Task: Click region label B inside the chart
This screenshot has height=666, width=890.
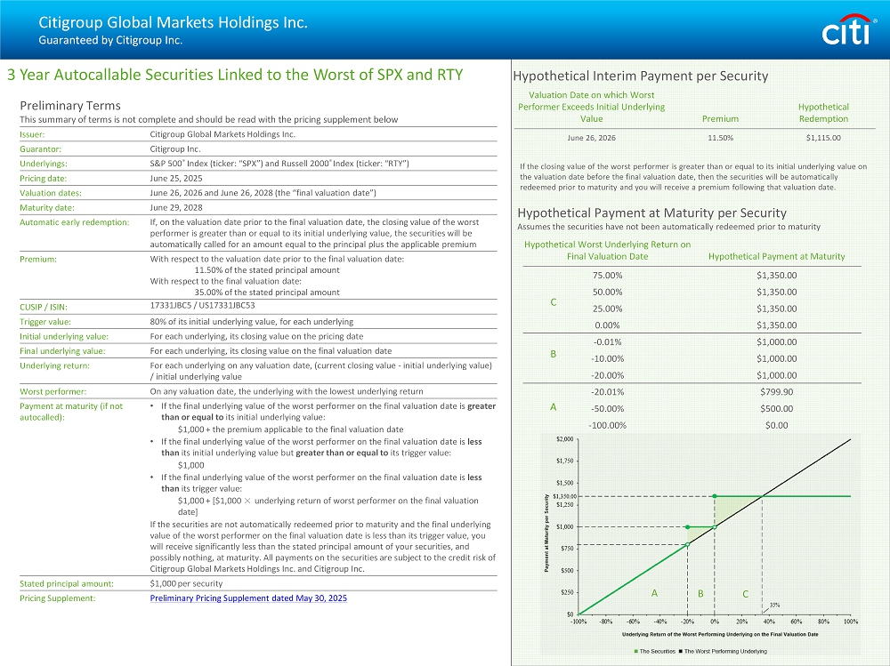Action: point(700,593)
